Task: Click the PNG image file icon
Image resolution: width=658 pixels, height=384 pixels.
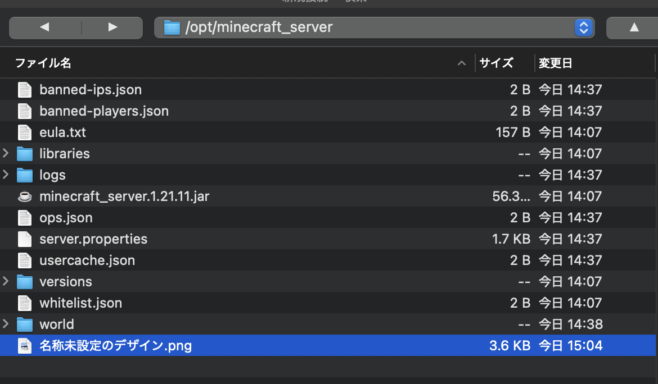Action: pos(25,346)
